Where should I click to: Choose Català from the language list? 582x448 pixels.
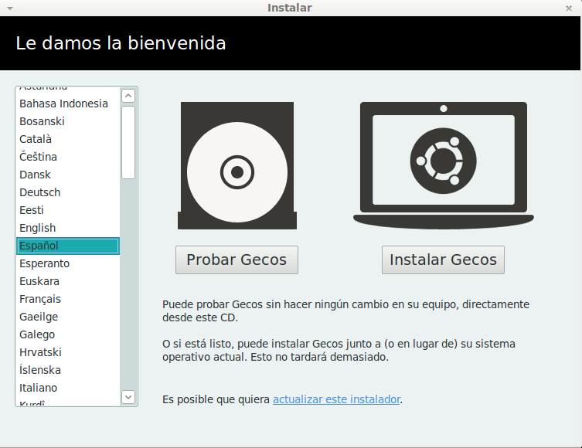68,139
